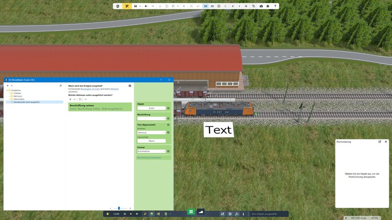The width and height of the screenshot is (392, 220).
Task: Open the extra action options icon
Action: (86, 99)
